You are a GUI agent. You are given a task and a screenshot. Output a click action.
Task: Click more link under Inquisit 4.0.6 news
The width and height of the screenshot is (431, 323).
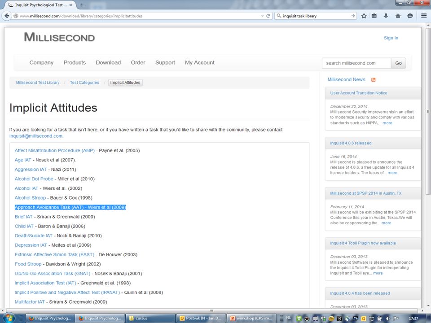[x=392, y=173]
